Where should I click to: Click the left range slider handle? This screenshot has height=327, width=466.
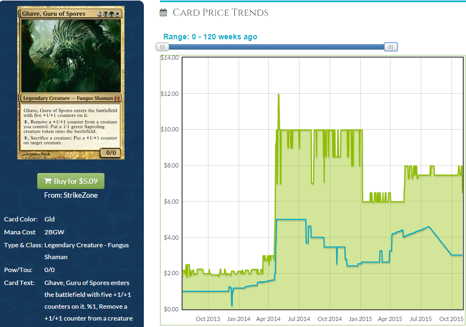pos(162,47)
